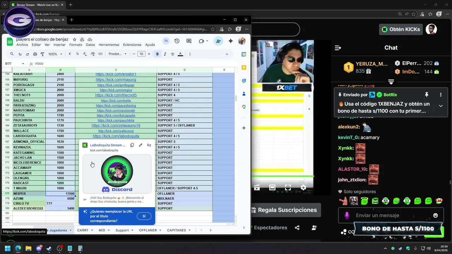Format the cell as currency (€)
The image size is (452, 254).
click(x=70, y=54)
